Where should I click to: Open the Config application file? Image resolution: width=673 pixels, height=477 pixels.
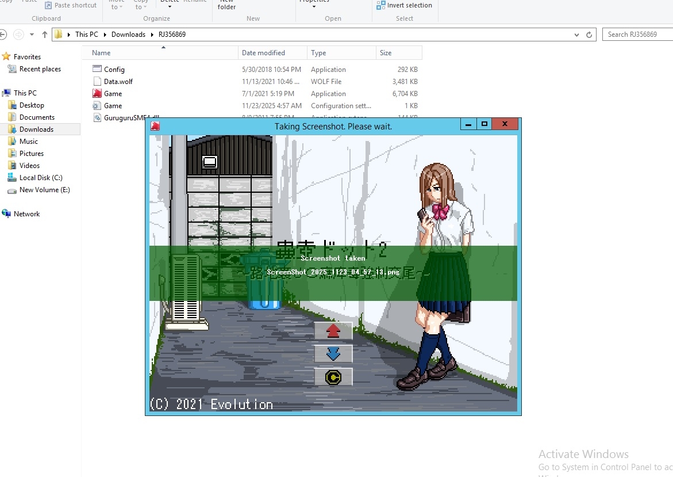pos(114,70)
